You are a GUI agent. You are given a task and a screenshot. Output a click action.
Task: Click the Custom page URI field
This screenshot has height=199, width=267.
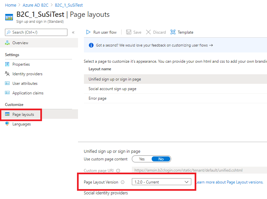tap(199, 170)
